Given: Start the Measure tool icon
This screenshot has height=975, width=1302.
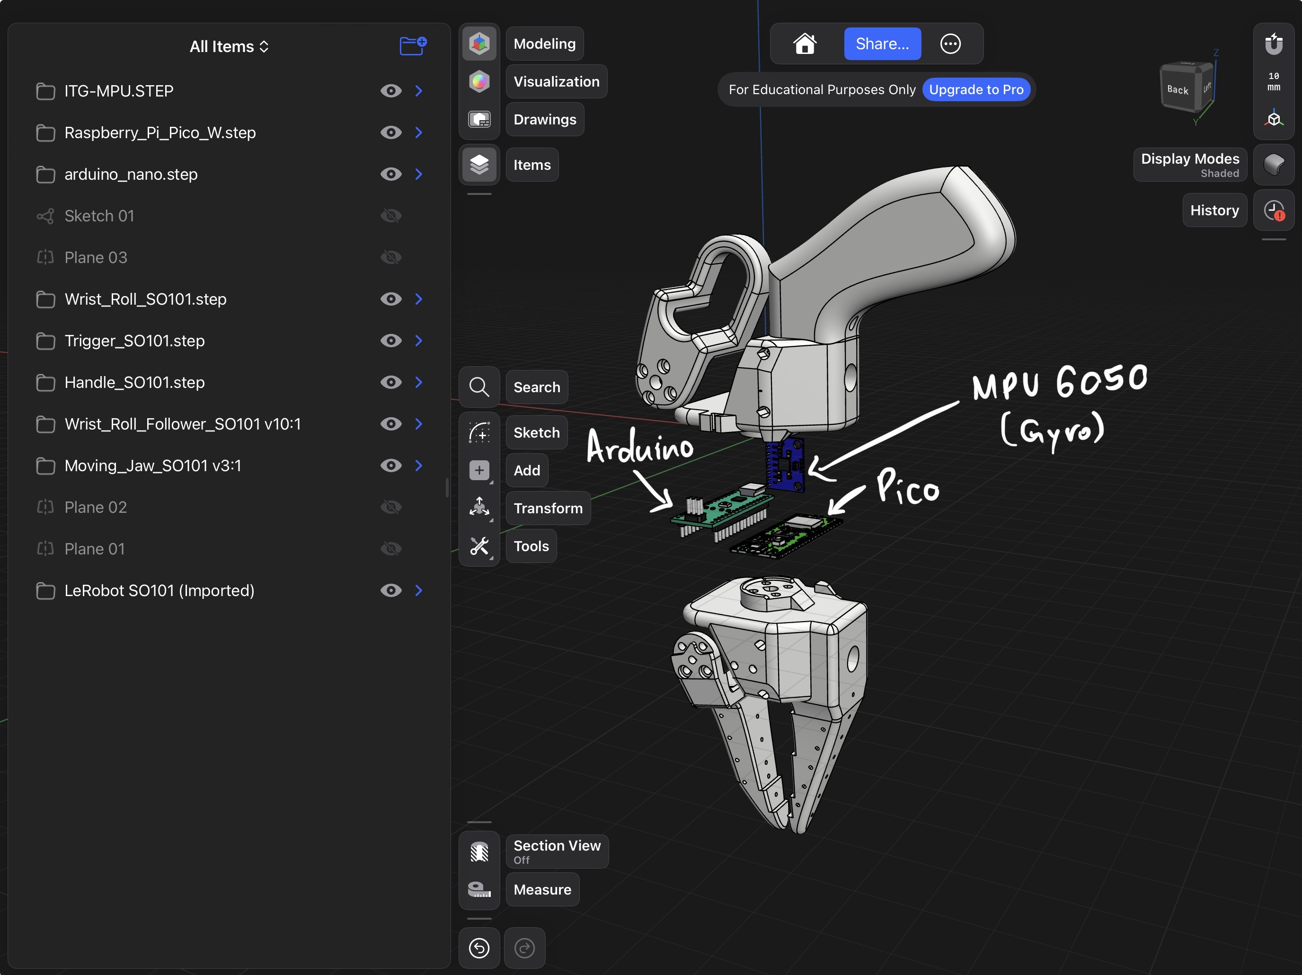Looking at the screenshot, I should tap(479, 889).
